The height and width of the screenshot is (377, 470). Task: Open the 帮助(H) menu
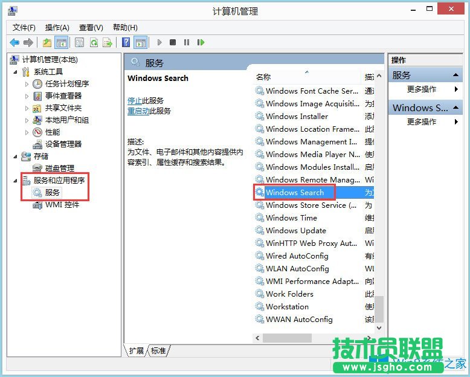(x=125, y=28)
